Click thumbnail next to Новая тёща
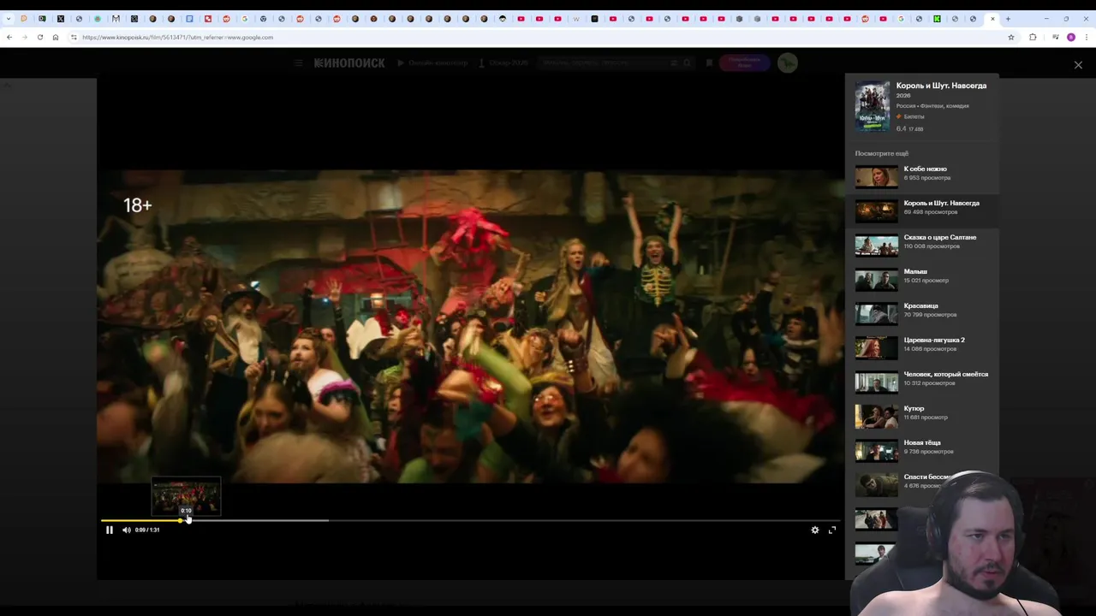 point(877,450)
